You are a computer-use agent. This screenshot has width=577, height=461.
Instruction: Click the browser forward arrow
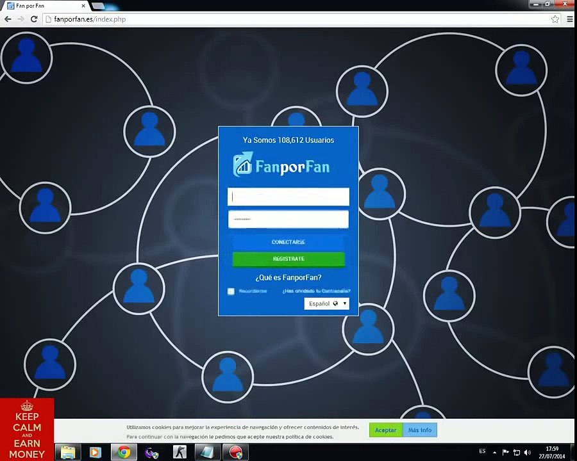pyautogui.click(x=21, y=19)
